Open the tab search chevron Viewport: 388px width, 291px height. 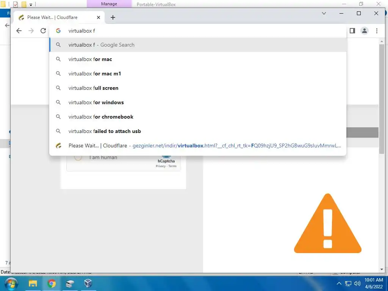(324, 13)
